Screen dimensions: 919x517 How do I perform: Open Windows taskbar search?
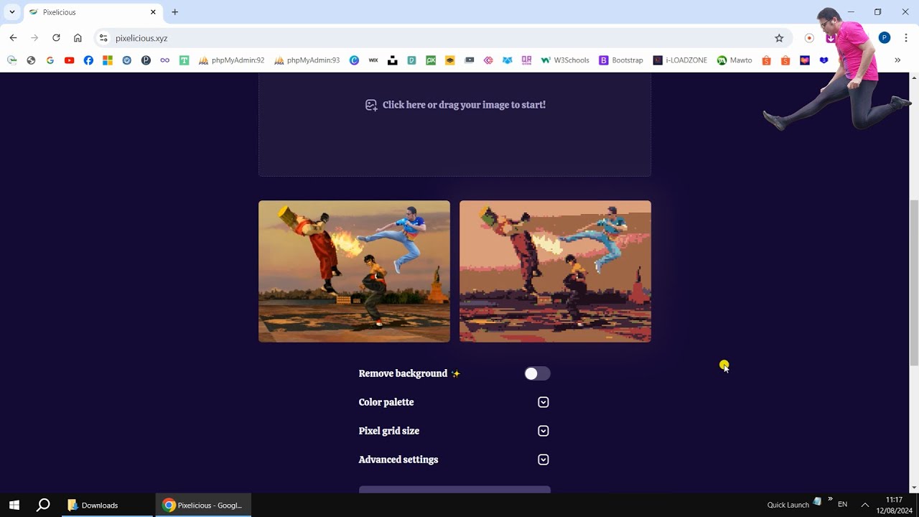coord(43,505)
